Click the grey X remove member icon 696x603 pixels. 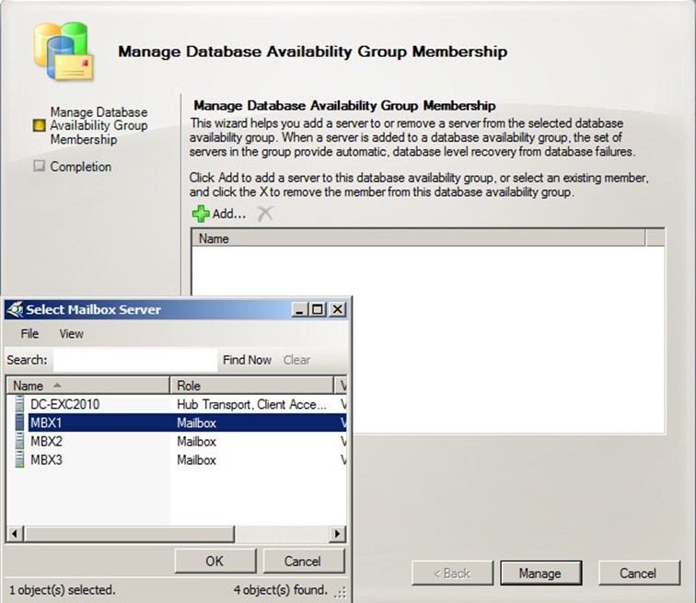(265, 214)
